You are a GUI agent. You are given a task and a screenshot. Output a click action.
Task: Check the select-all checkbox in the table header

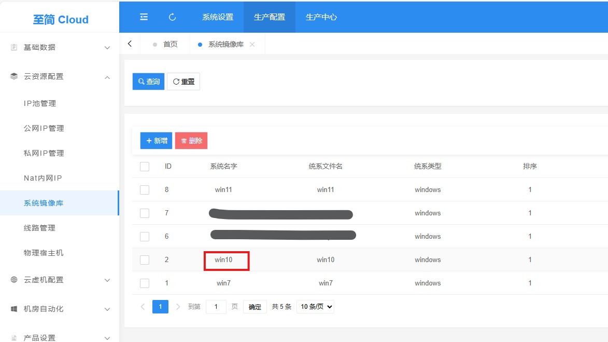[144, 166]
